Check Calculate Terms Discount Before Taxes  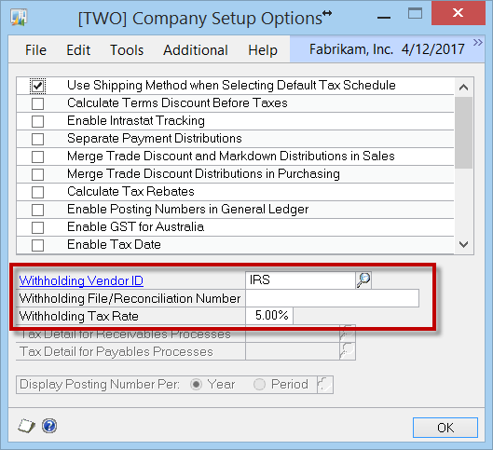[37, 103]
